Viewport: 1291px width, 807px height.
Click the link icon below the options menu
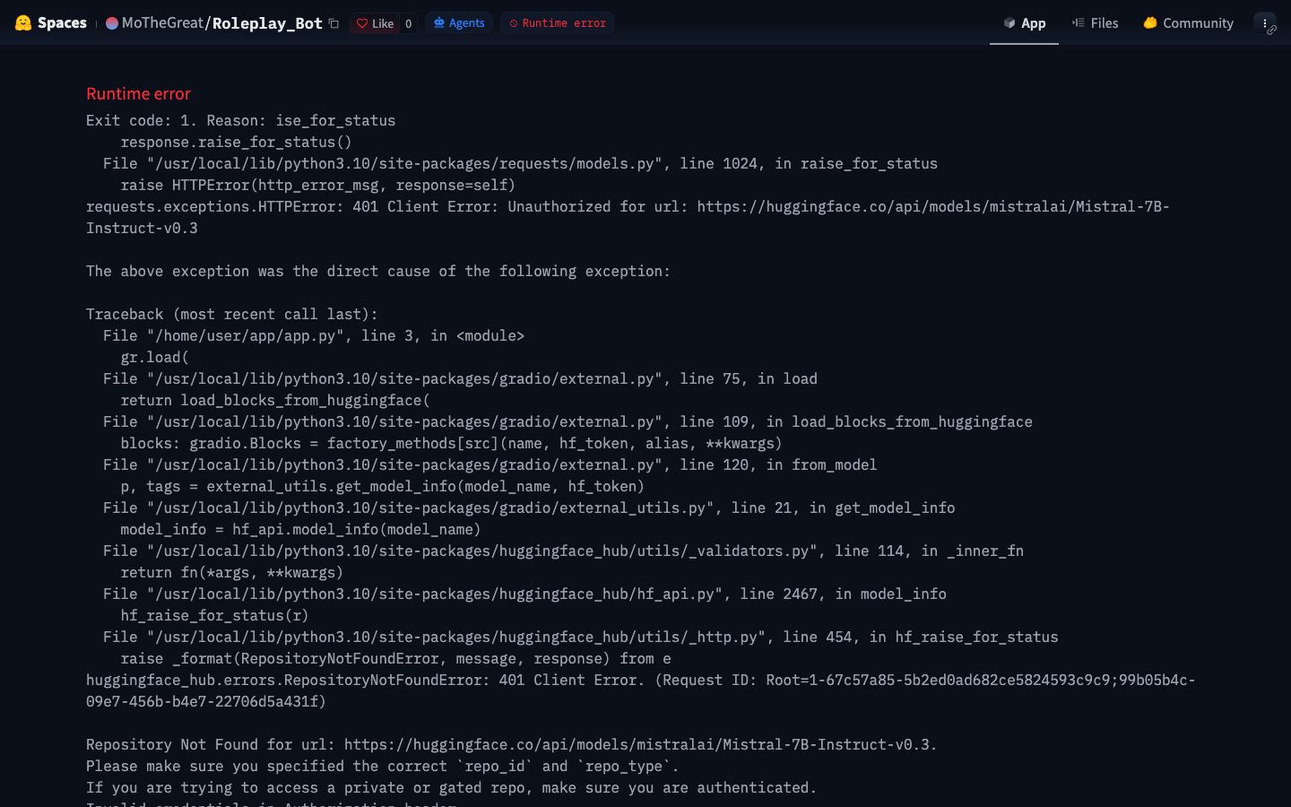(1271, 30)
